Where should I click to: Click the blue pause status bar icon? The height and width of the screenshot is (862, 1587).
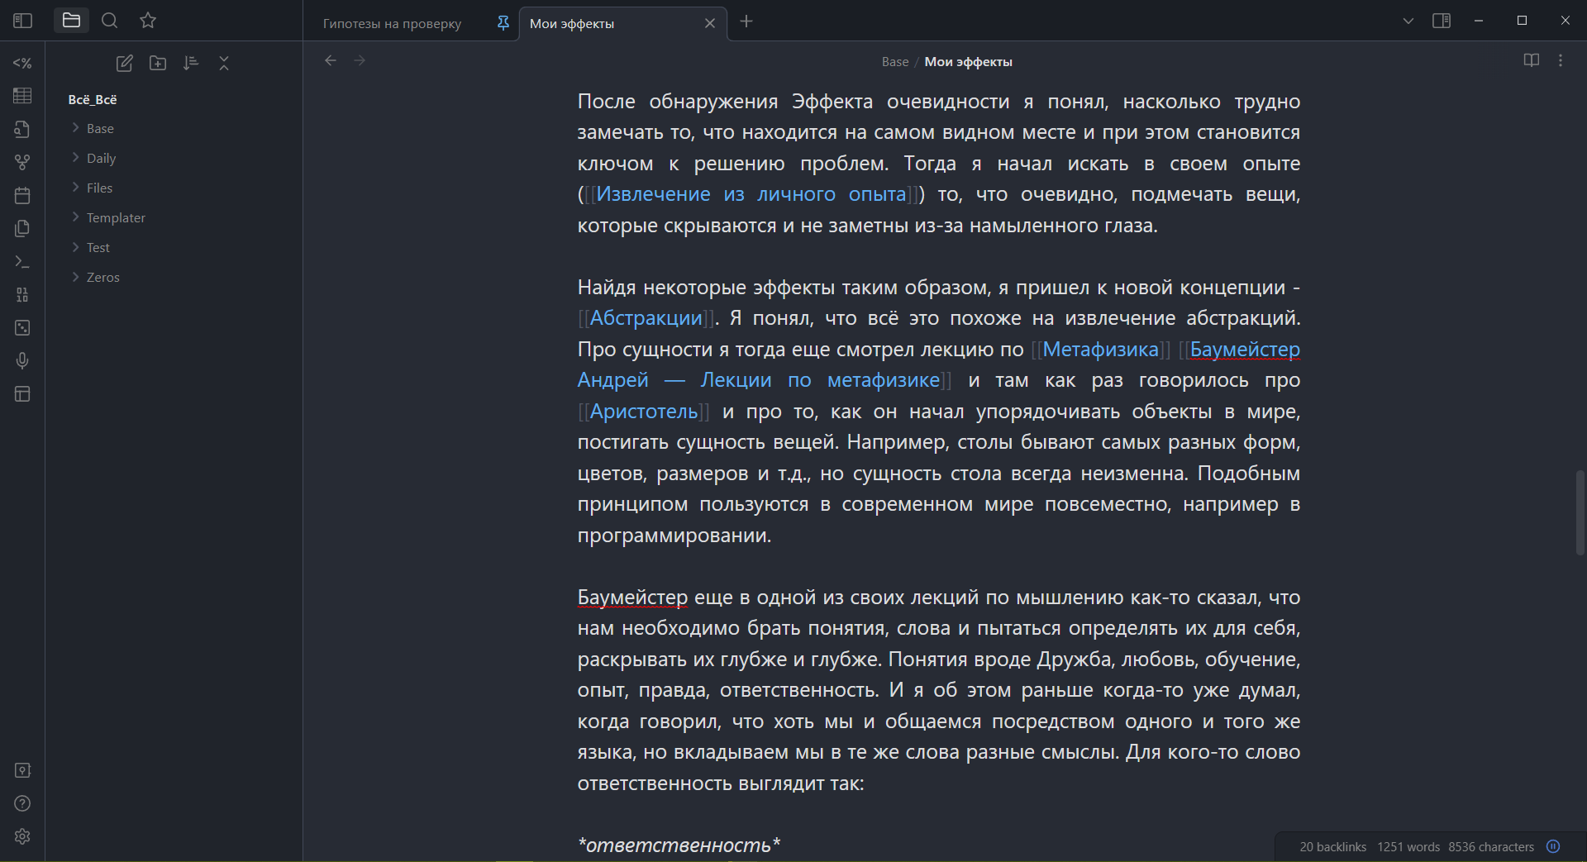1553,846
